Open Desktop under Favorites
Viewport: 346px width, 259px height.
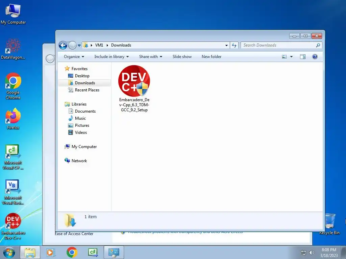79,76
